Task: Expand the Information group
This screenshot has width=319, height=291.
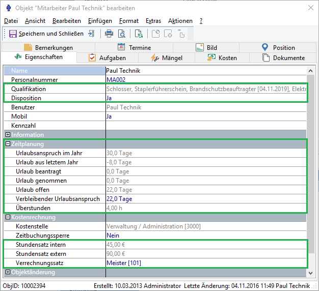Action: [x=8, y=135]
